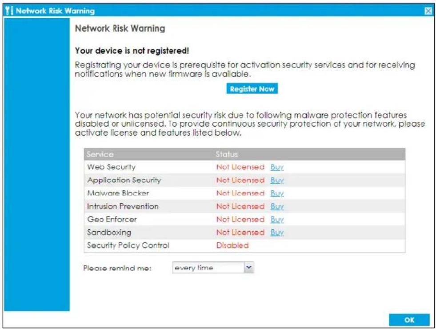Click the 'Please remind me:' label
Screen dimensions: 436x329
point(117,269)
